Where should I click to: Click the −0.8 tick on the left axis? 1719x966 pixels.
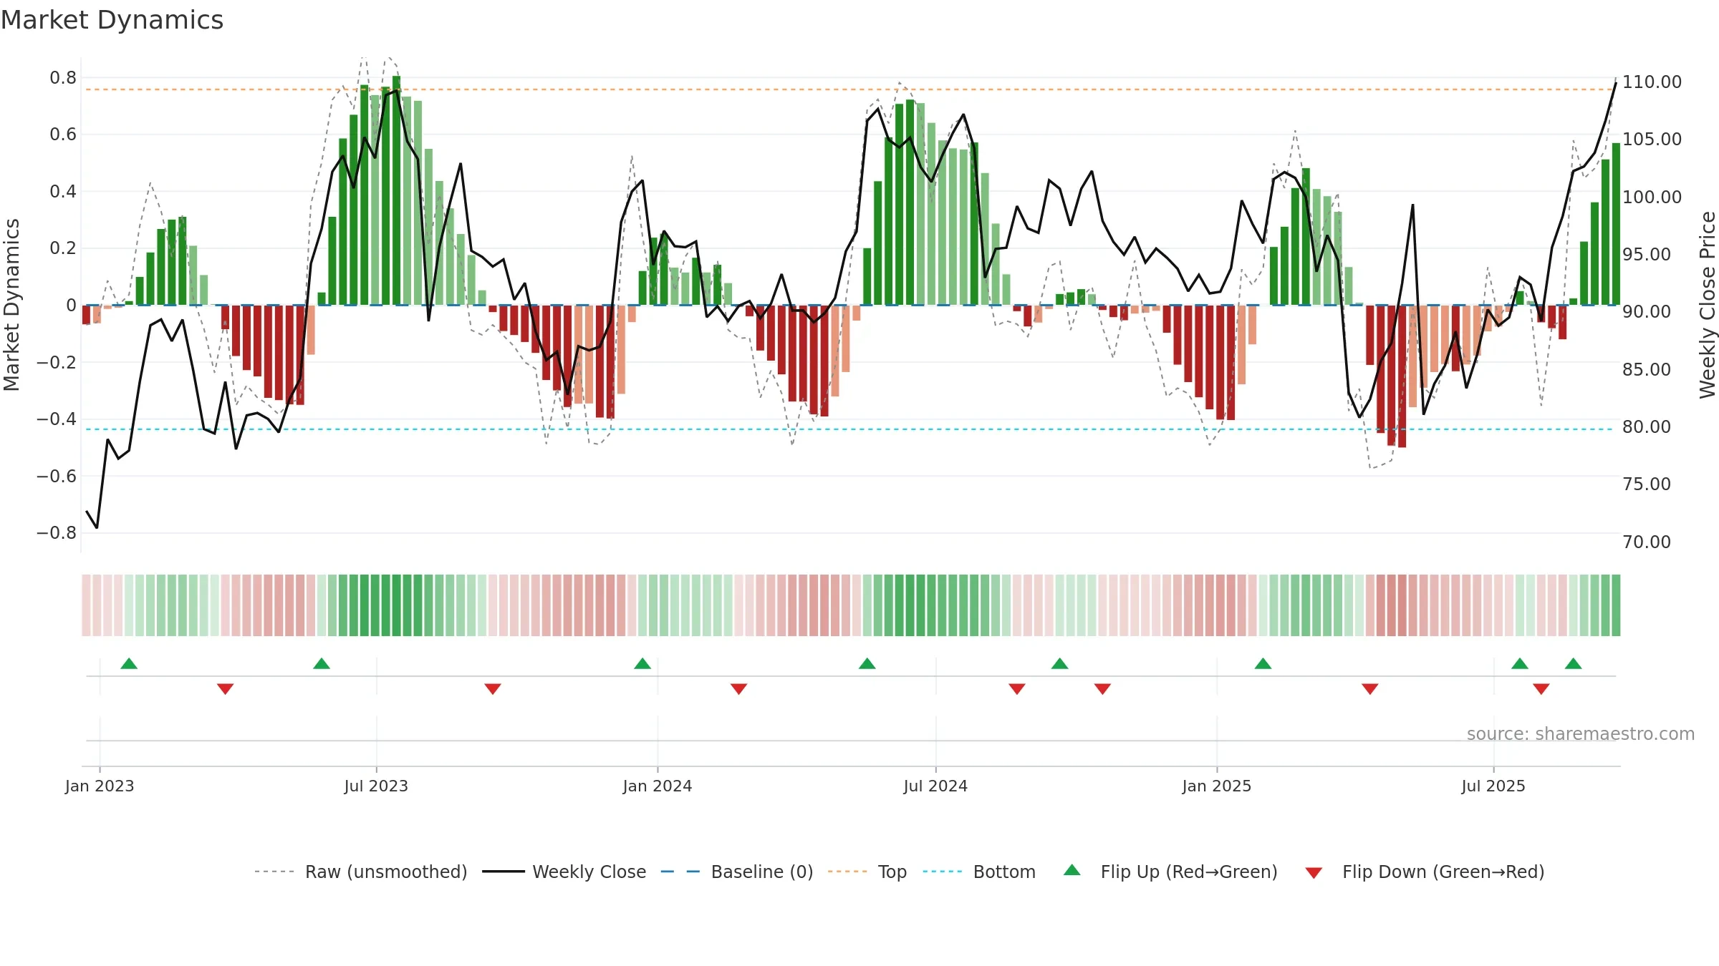[57, 533]
